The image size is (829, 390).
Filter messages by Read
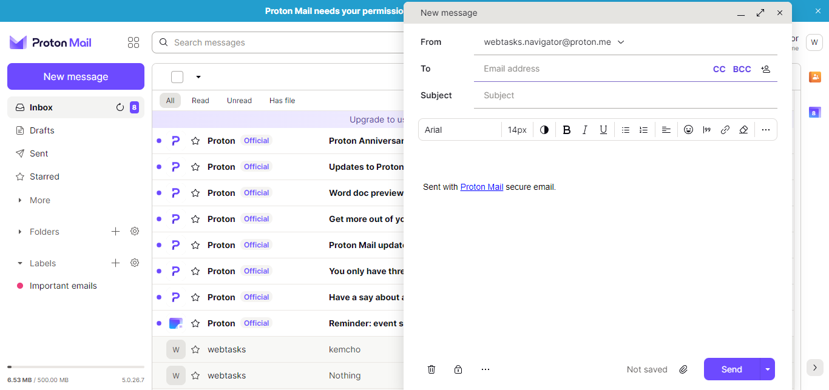tap(200, 101)
